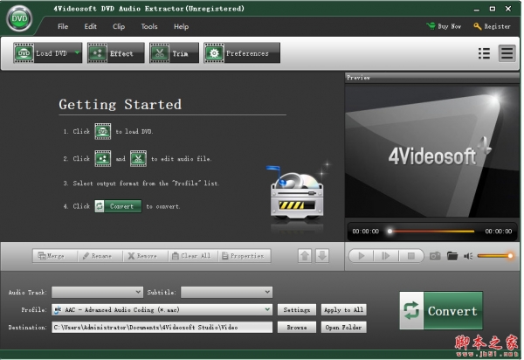Screen dimensions: 524x360
Task: Take a snapshot with the camera icon
Action: pyautogui.click(x=435, y=256)
